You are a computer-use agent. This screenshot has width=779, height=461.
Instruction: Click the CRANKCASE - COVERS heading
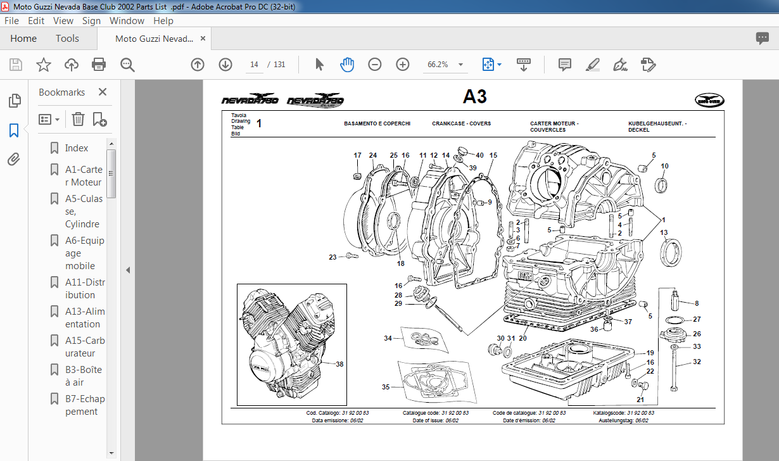(x=461, y=123)
